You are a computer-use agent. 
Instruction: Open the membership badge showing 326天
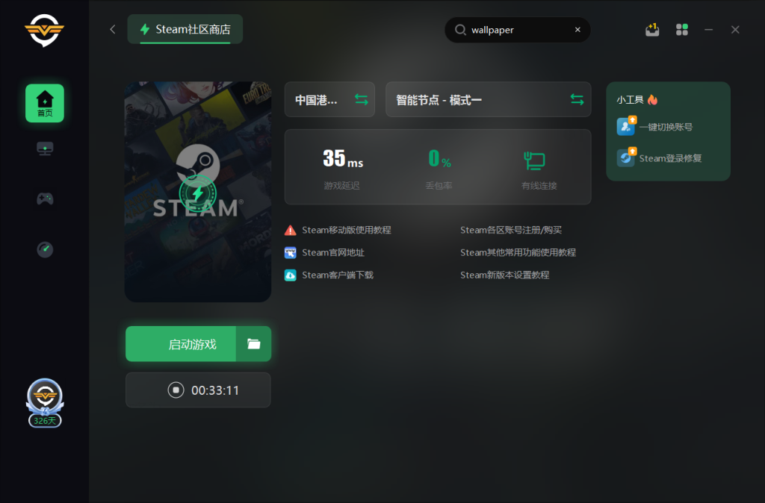pyautogui.click(x=45, y=402)
